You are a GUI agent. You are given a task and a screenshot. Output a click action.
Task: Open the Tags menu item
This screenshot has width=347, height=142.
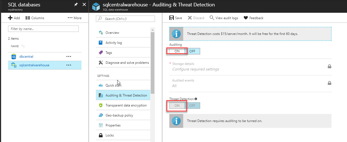123,53
